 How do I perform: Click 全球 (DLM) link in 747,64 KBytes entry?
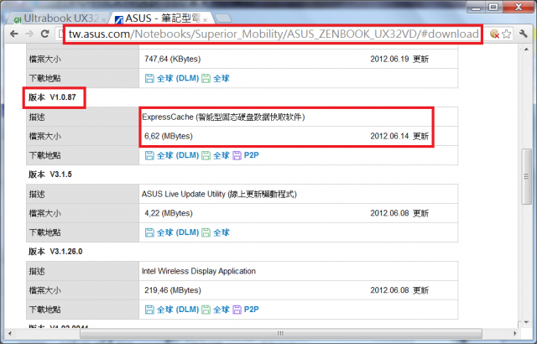click(178, 78)
